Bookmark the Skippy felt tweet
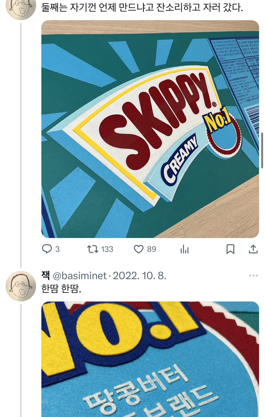 230,249
